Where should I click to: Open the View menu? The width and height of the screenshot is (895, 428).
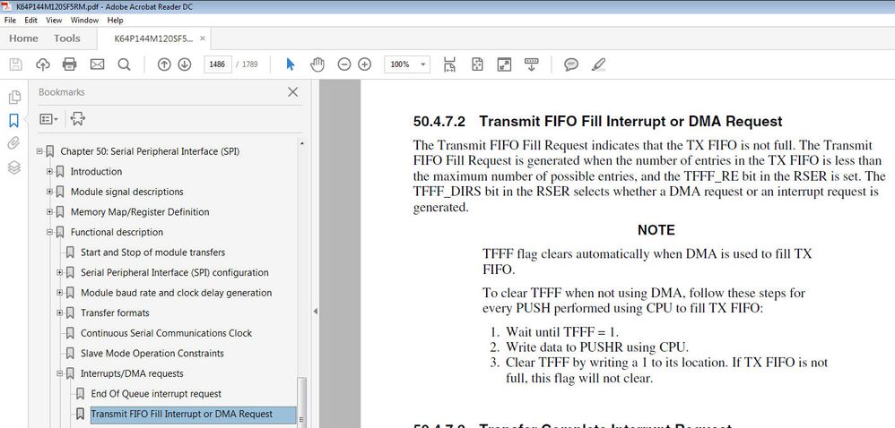tap(54, 20)
